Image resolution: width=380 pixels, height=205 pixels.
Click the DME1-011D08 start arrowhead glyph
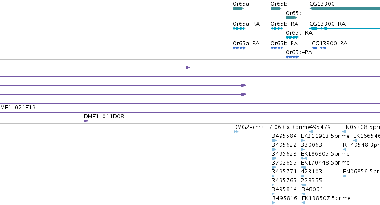point(86,121)
